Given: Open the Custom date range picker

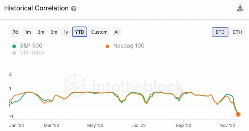Looking at the screenshot, I should pos(99,32).
